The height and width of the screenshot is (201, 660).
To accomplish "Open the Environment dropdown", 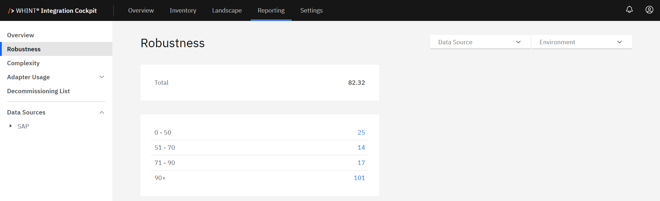I will coord(581,42).
